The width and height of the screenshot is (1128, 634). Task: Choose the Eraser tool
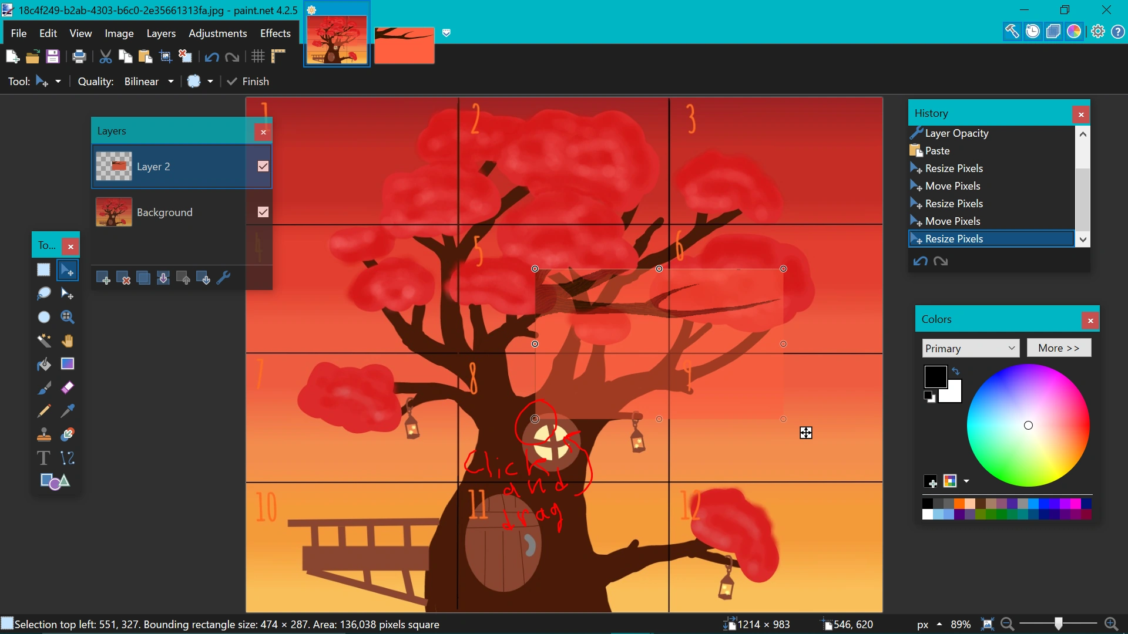[68, 387]
